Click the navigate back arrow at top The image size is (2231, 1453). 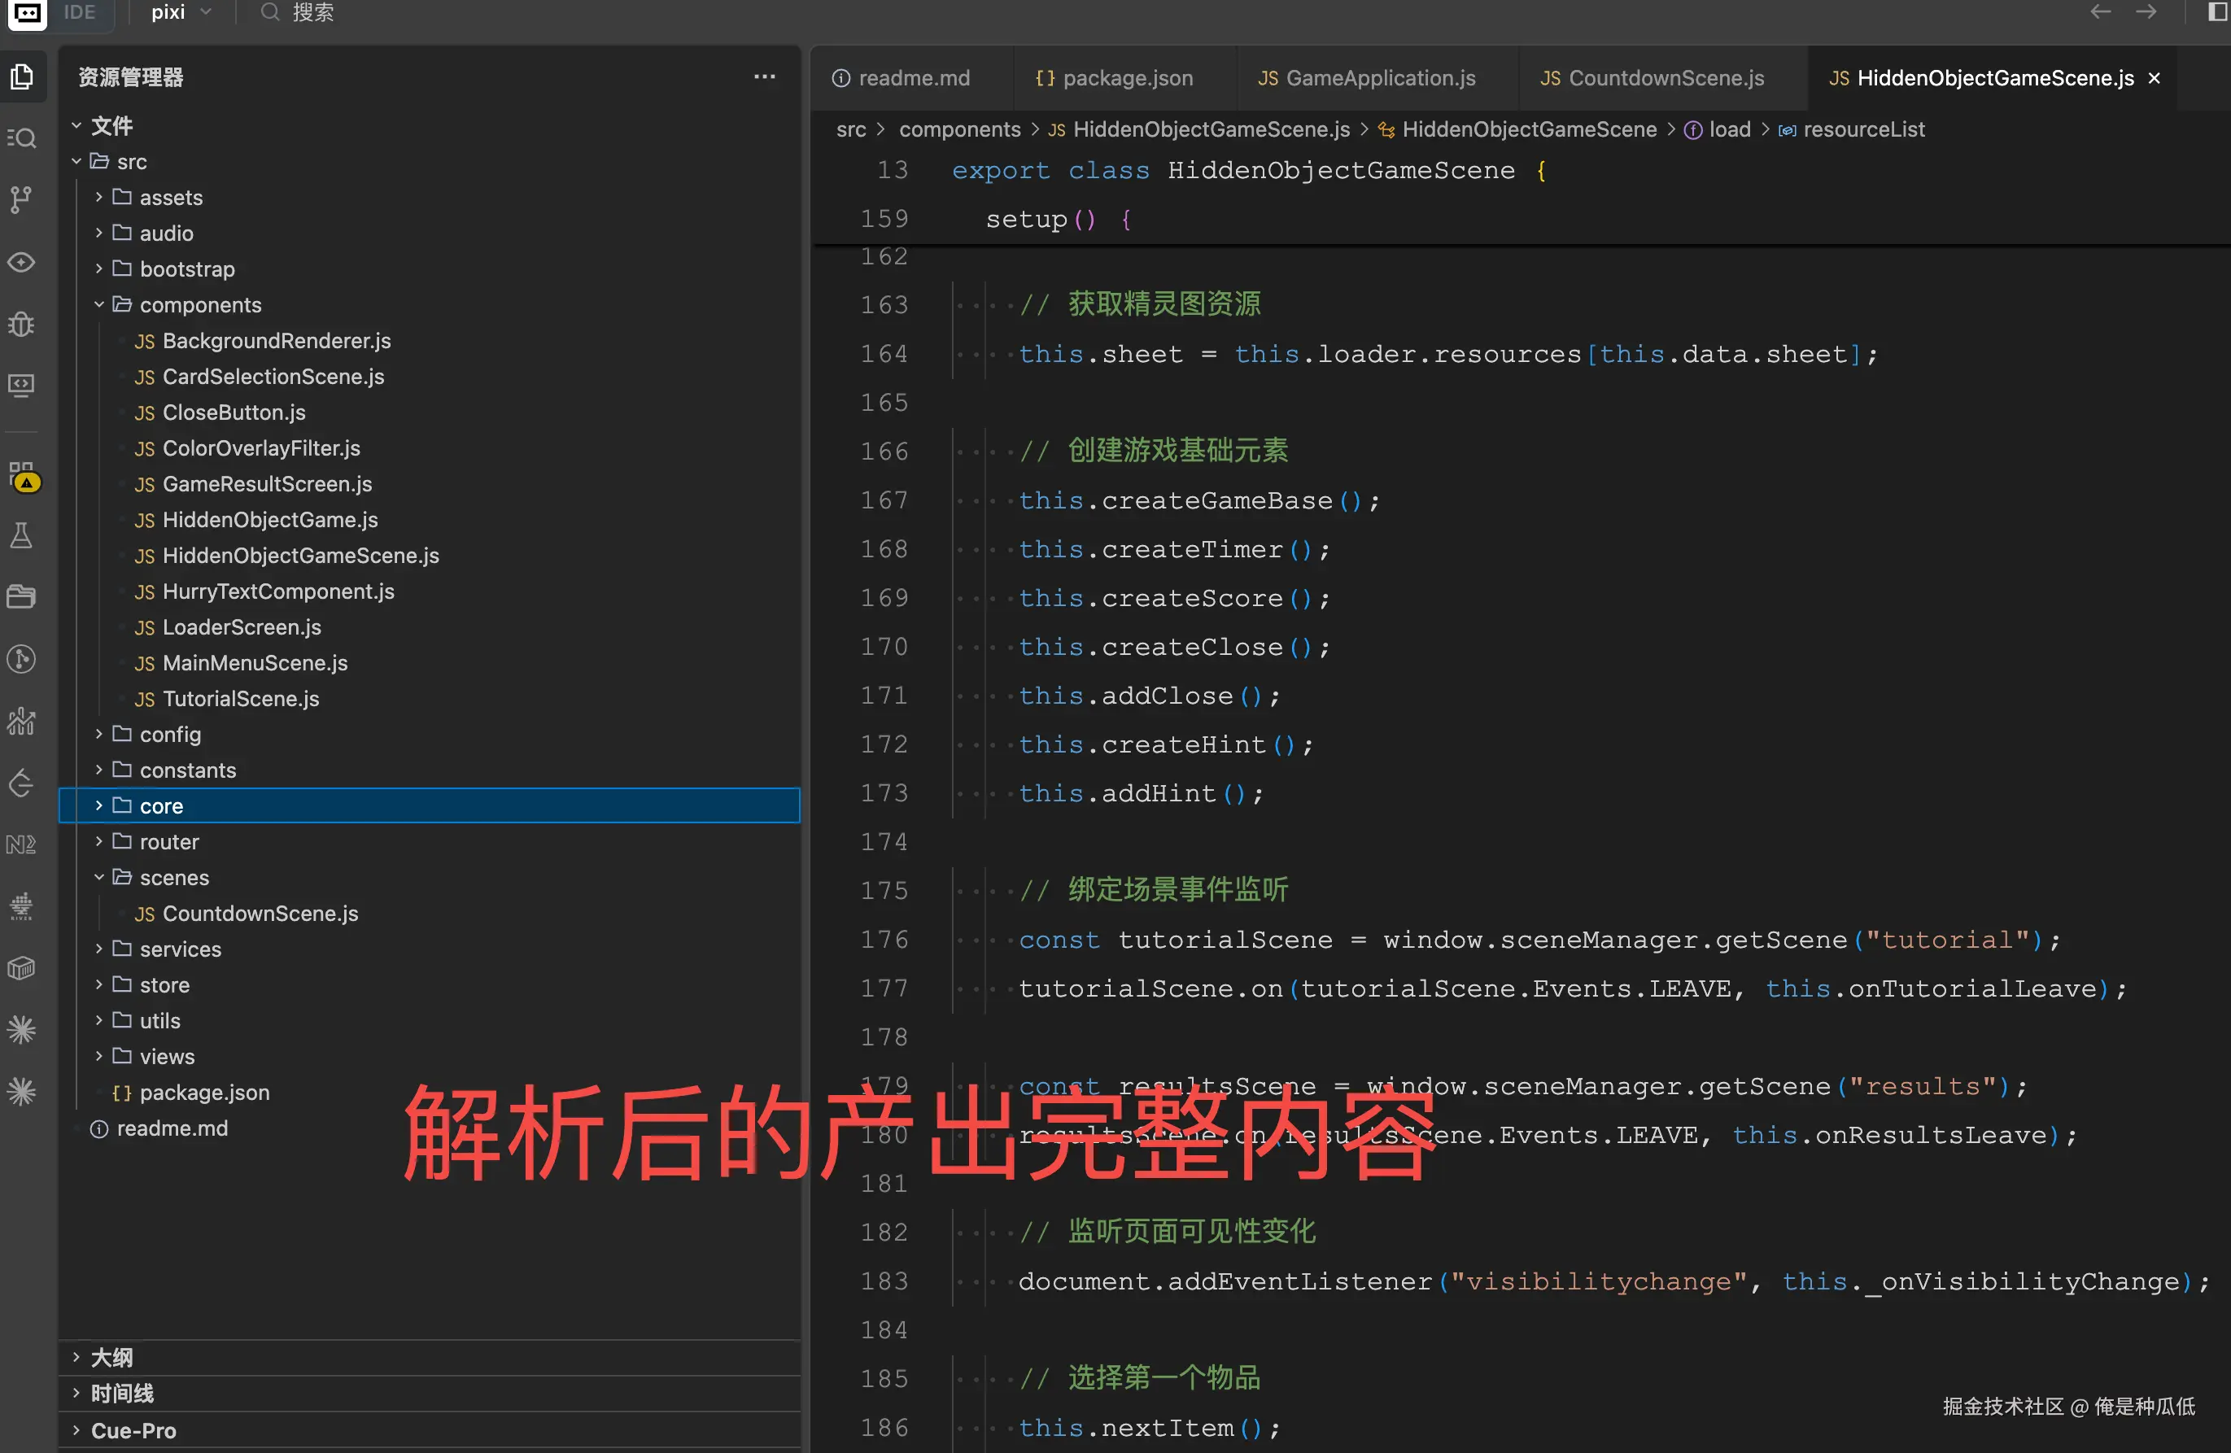[2100, 12]
